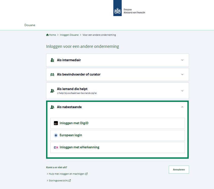Click the people icon beside Als nabestaande
The height and width of the screenshot is (189, 214).
click(x=52, y=107)
